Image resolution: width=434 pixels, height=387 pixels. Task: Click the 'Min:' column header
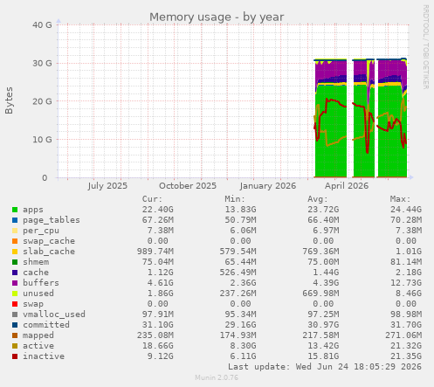click(x=235, y=199)
